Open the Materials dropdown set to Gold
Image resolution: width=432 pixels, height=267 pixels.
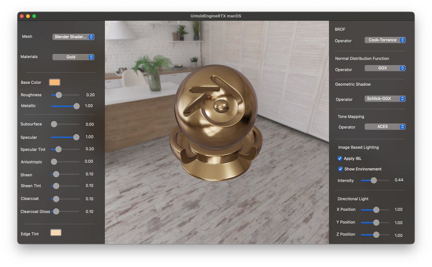(73, 57)
